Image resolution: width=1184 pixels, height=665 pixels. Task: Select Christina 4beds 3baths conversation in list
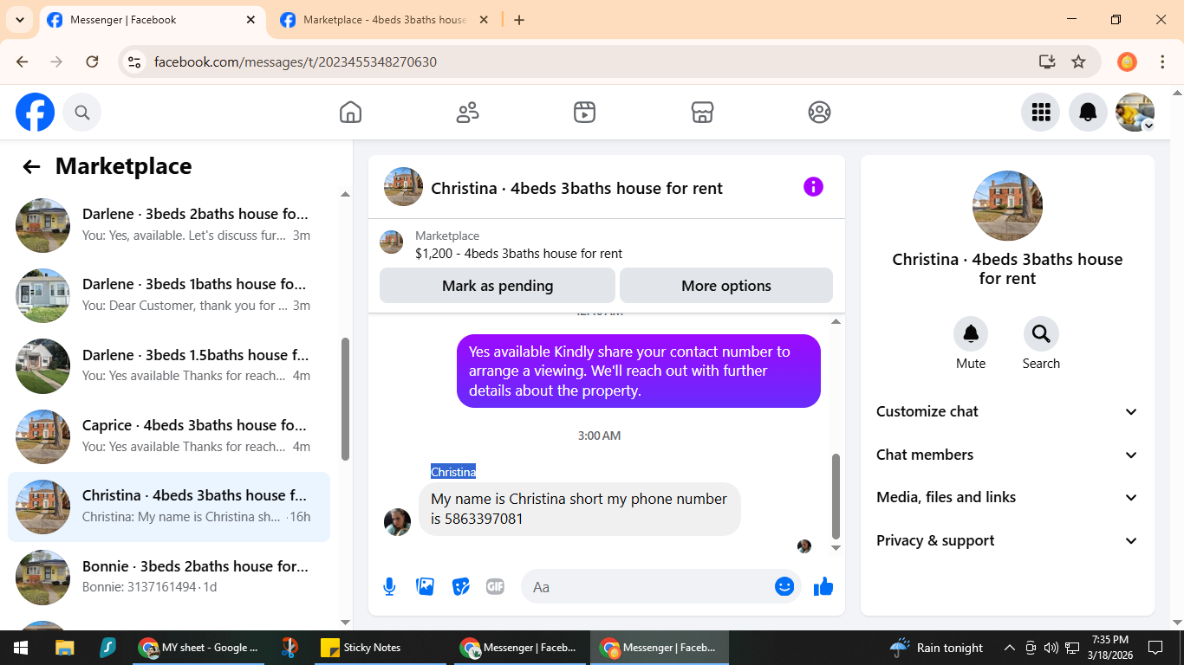click(169, 507)
